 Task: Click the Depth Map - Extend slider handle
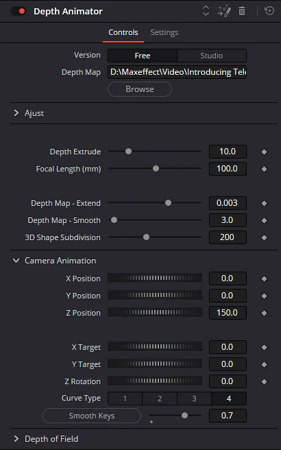(x=169, y=203)
